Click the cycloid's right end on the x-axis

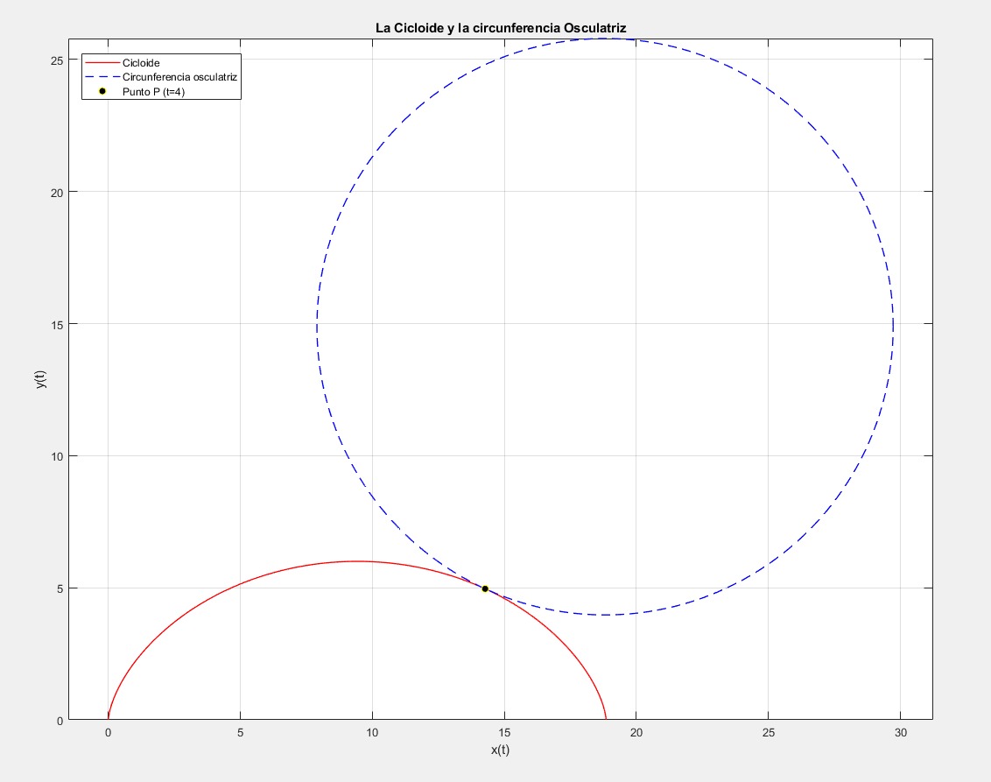(606, 718)
